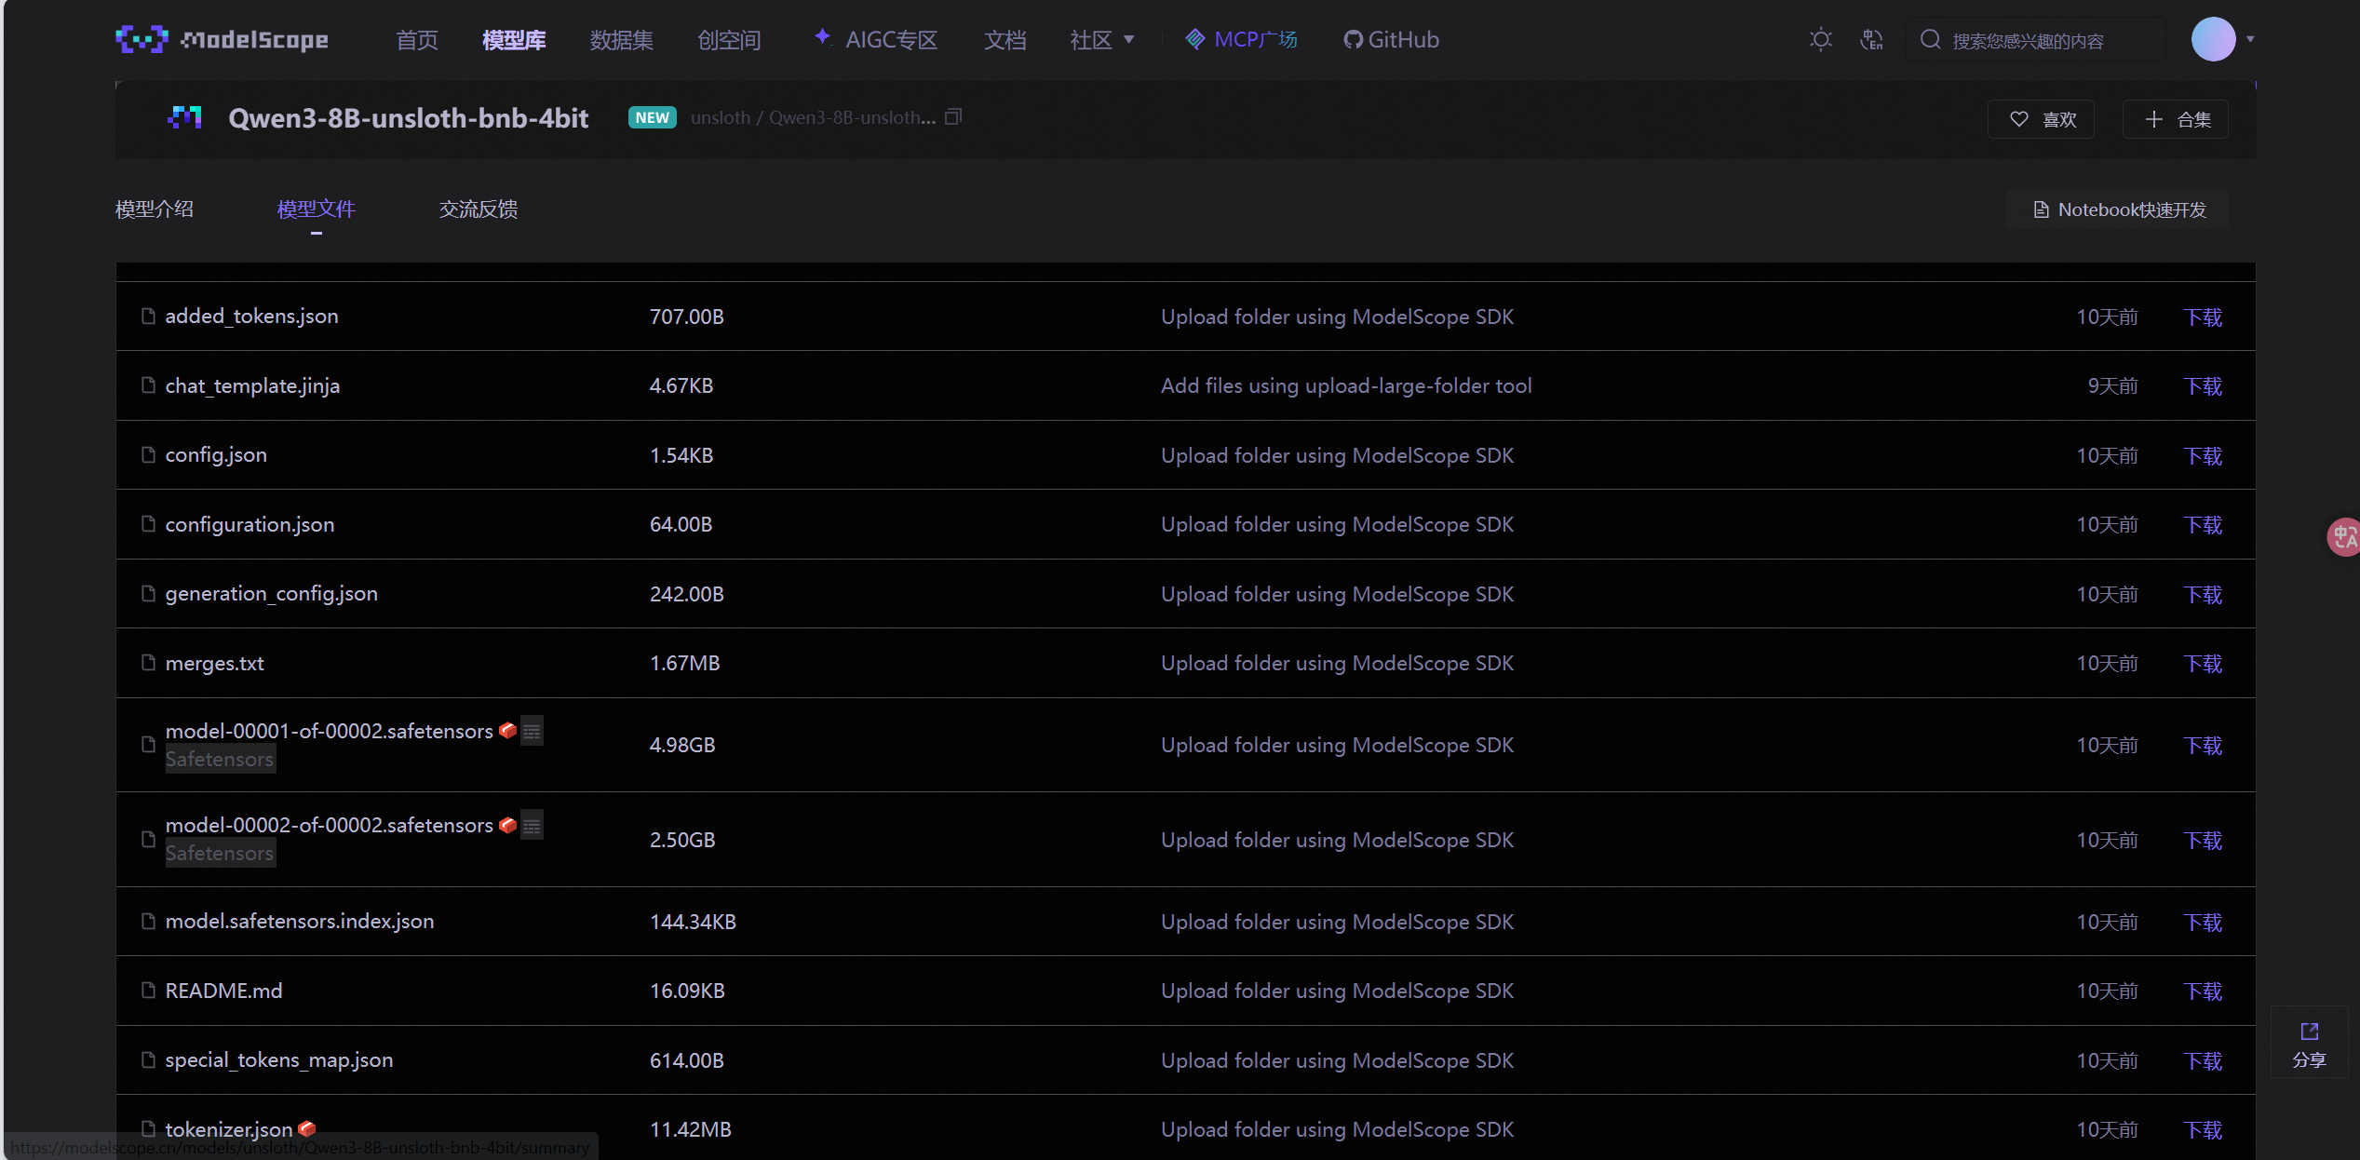
Task: Click the added_tokens.json file icon
Action: click(x=148, y=316)
